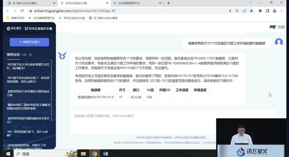This screenshot has height=157, width=289.
Task: Close the 羚羊企业知识大脑 tab
Action: tap(107, 3)
